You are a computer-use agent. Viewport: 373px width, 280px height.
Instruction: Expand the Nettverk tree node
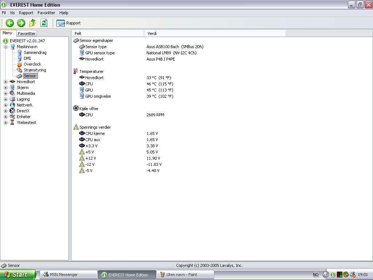(5, 105)
